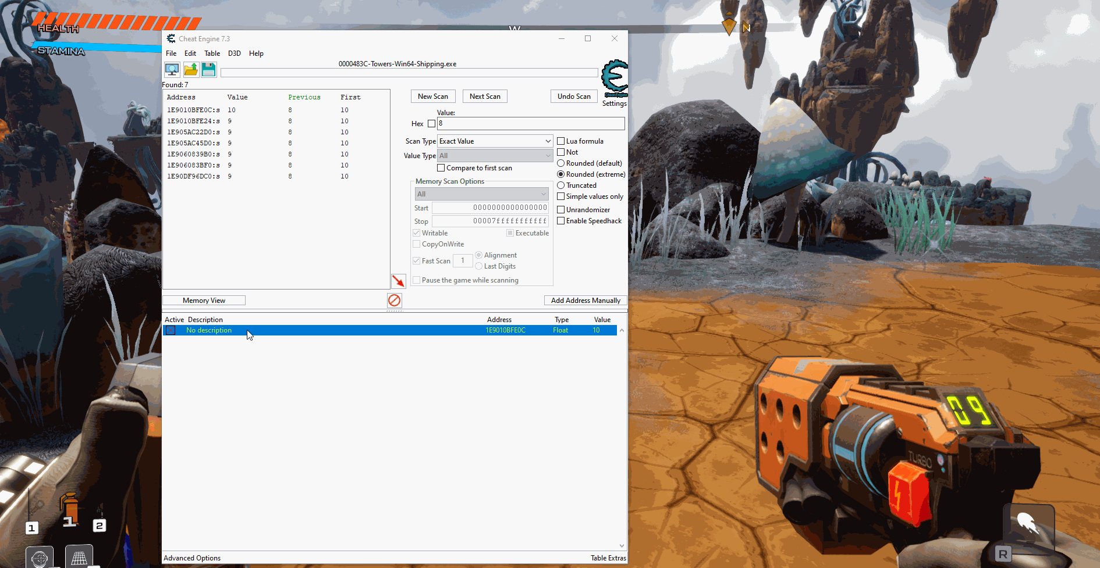Click the clear address list icon
The width and height of the screenshot is (1100, 568).
pos(395,300)
